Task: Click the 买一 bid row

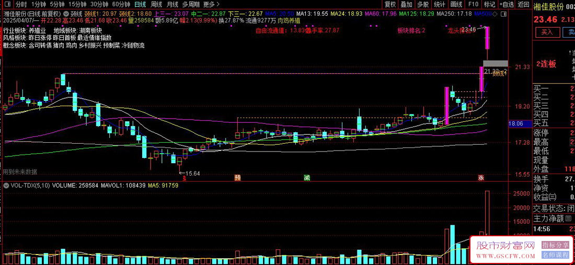Action: pos(554,88)
